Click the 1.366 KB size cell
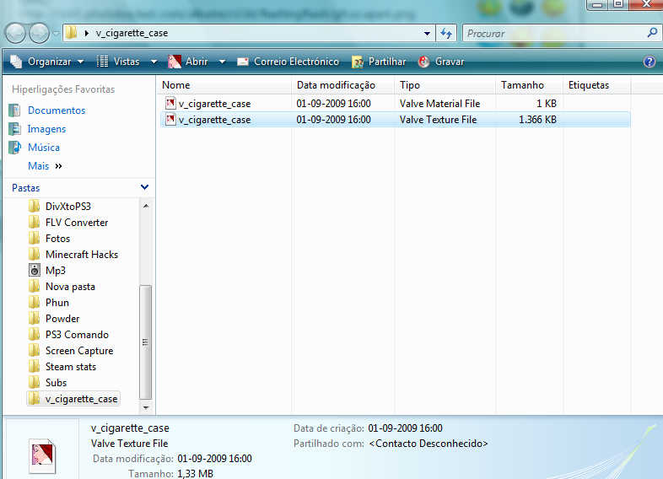 tap(537, 120)
